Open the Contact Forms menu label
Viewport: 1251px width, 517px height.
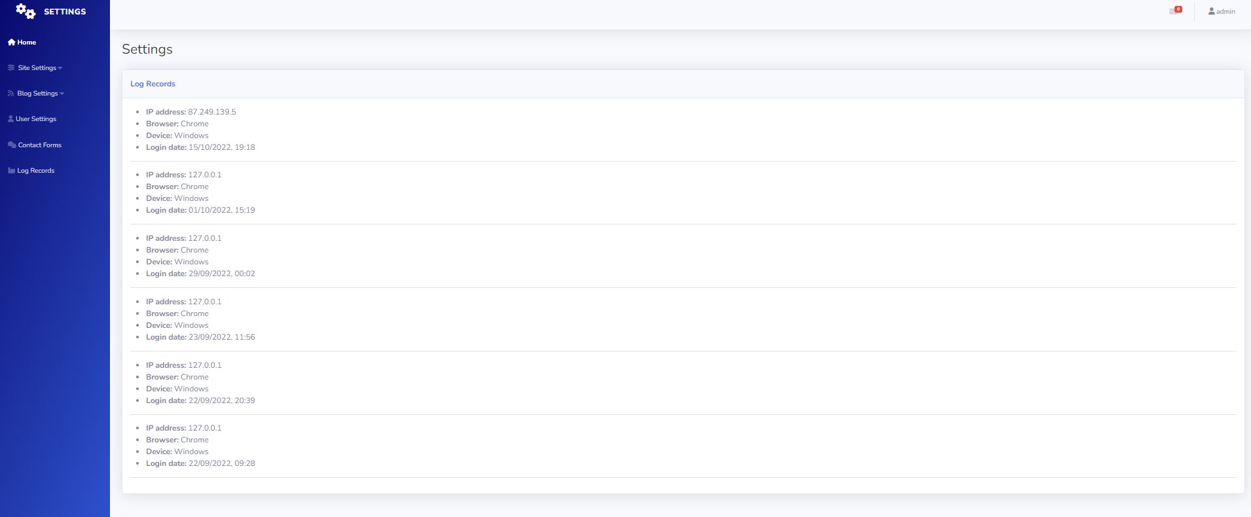40,145
